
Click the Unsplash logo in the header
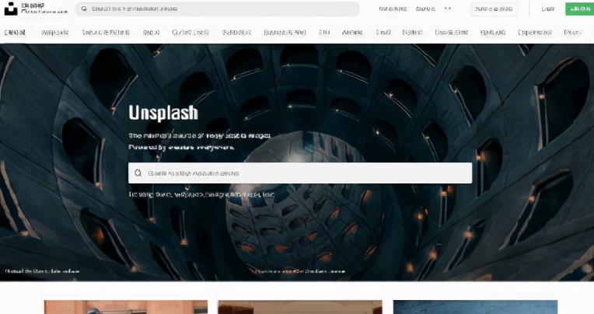pos(11,9)
